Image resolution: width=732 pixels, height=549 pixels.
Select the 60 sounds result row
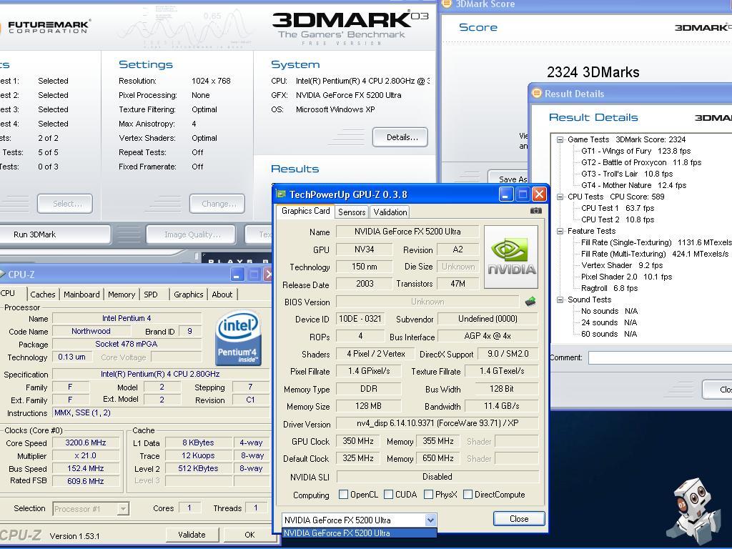609,334
